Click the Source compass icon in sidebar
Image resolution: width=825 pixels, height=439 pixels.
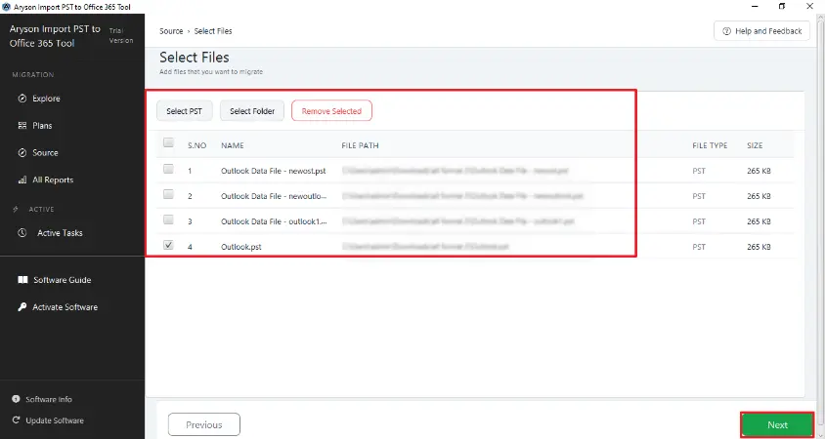click(22, 153)
